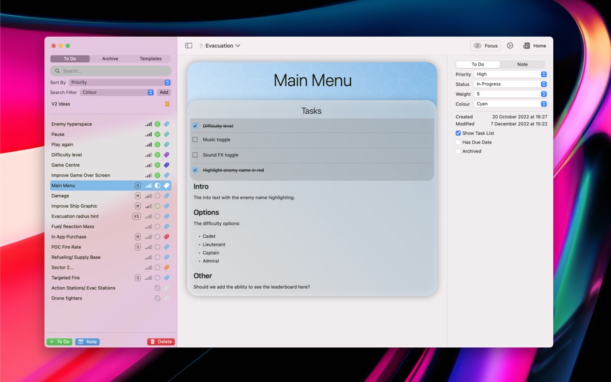Click the XS weight badge on Evacuation radius hint
Image resolution: width=611 pixels, height=382 pixels.
(x=136, y=216)
